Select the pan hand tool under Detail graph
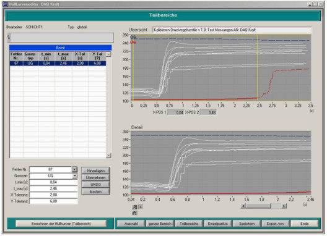The width and height of the screenshot is (327, 236). pos(135,213)
